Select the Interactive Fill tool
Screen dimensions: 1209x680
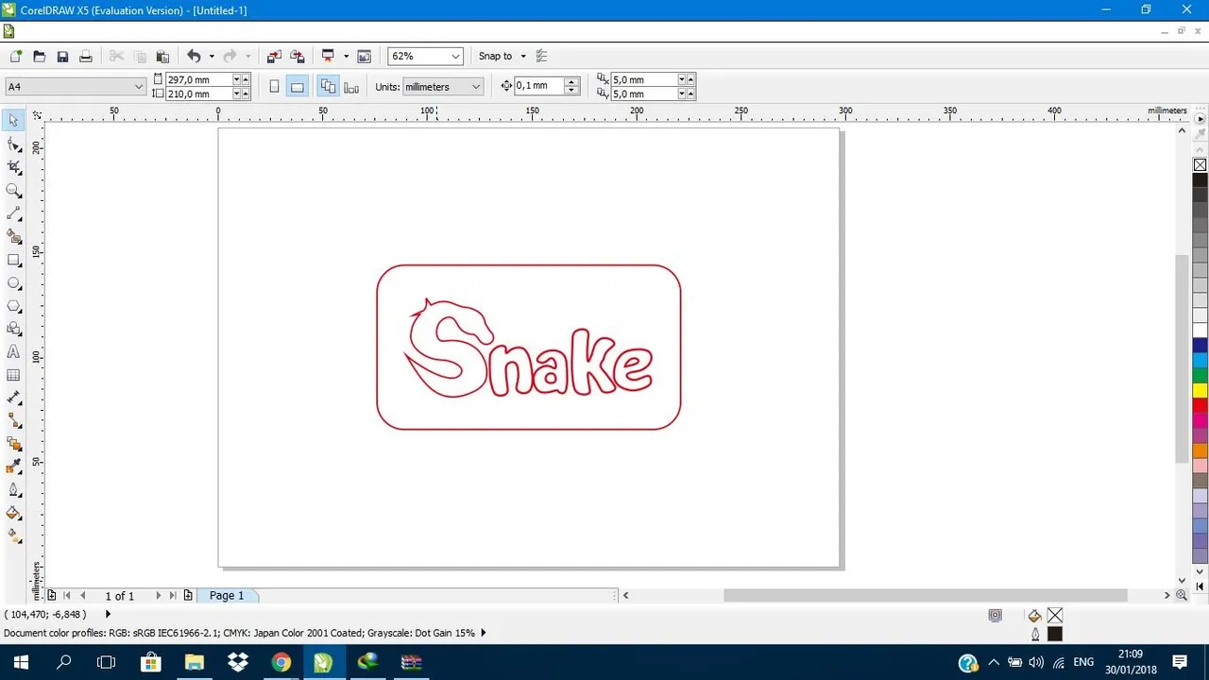(x=13, y=535)
